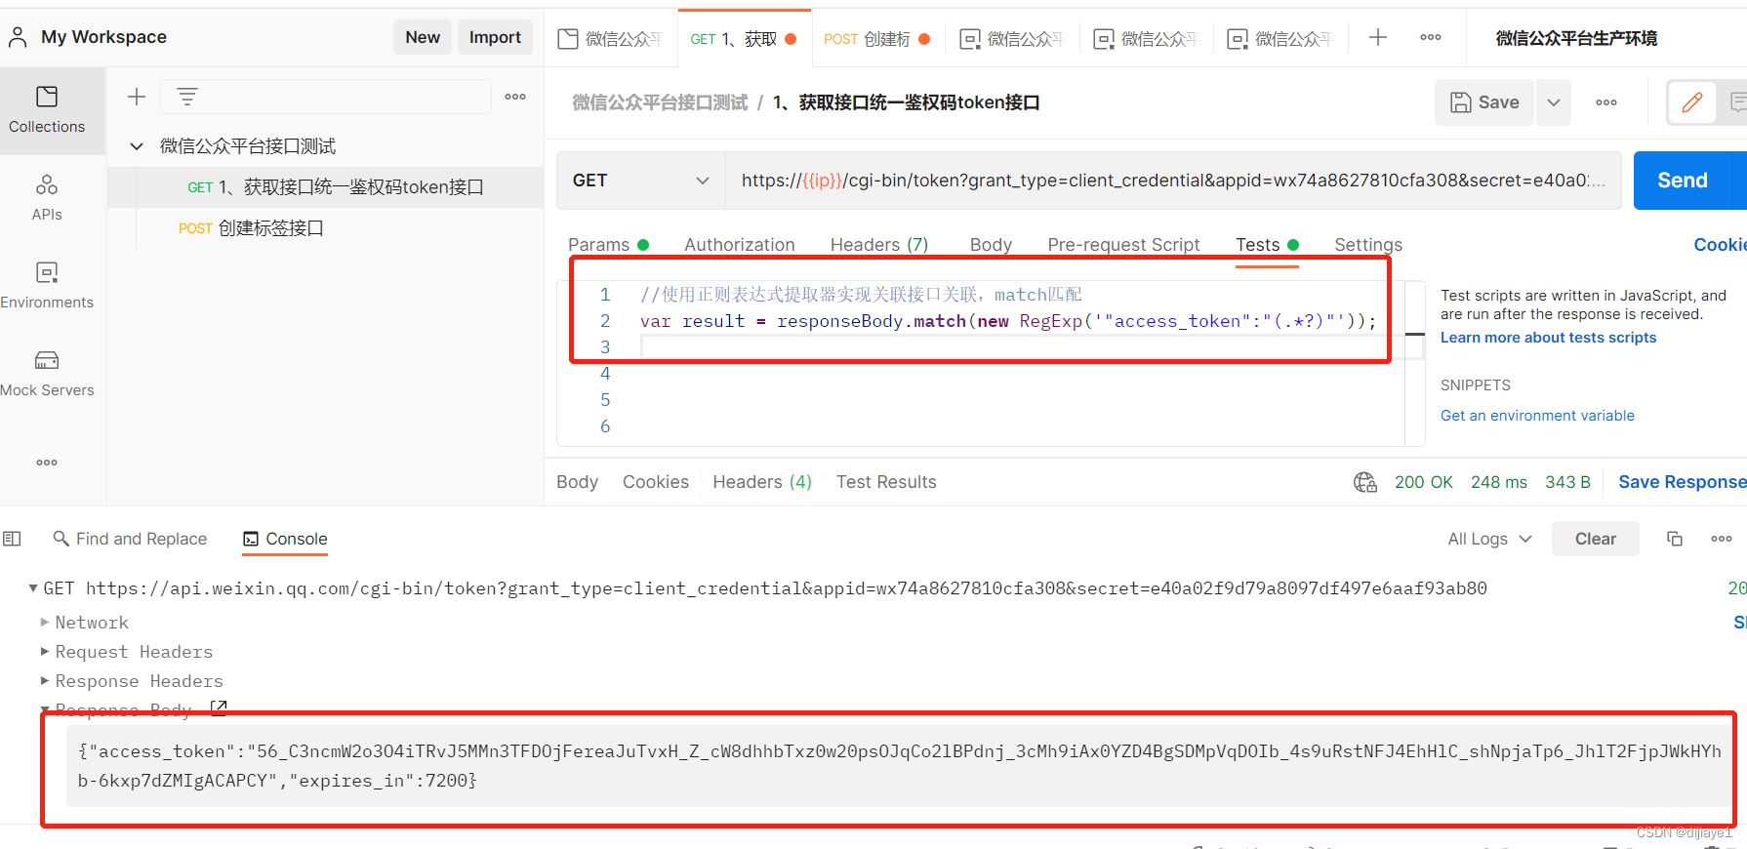Open the Collections sidebar panel
1747x849 pixels.
pos(47,110)
